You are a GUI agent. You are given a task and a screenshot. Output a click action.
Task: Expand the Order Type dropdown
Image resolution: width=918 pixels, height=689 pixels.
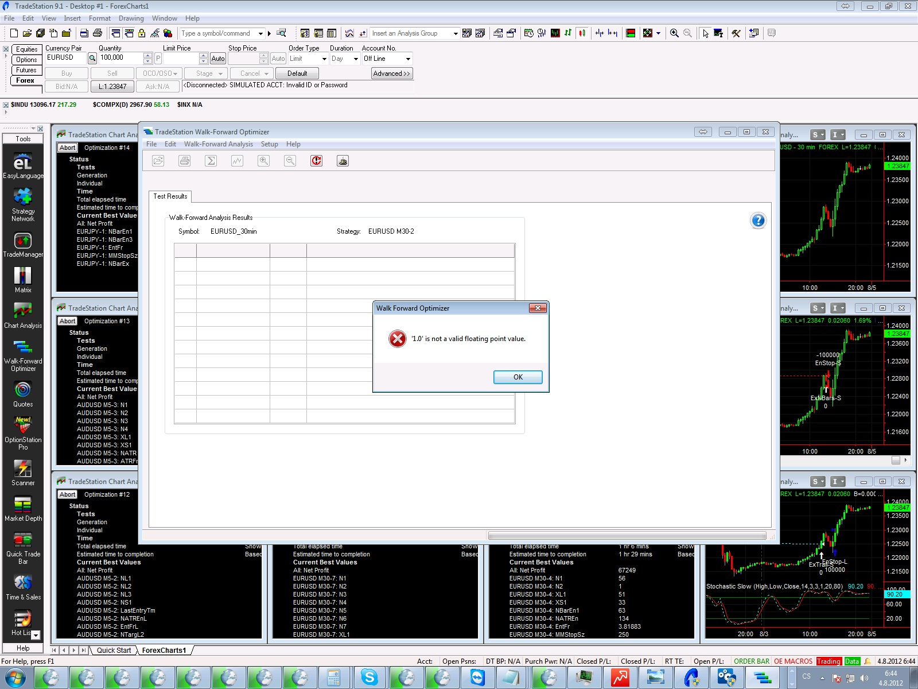324,59
